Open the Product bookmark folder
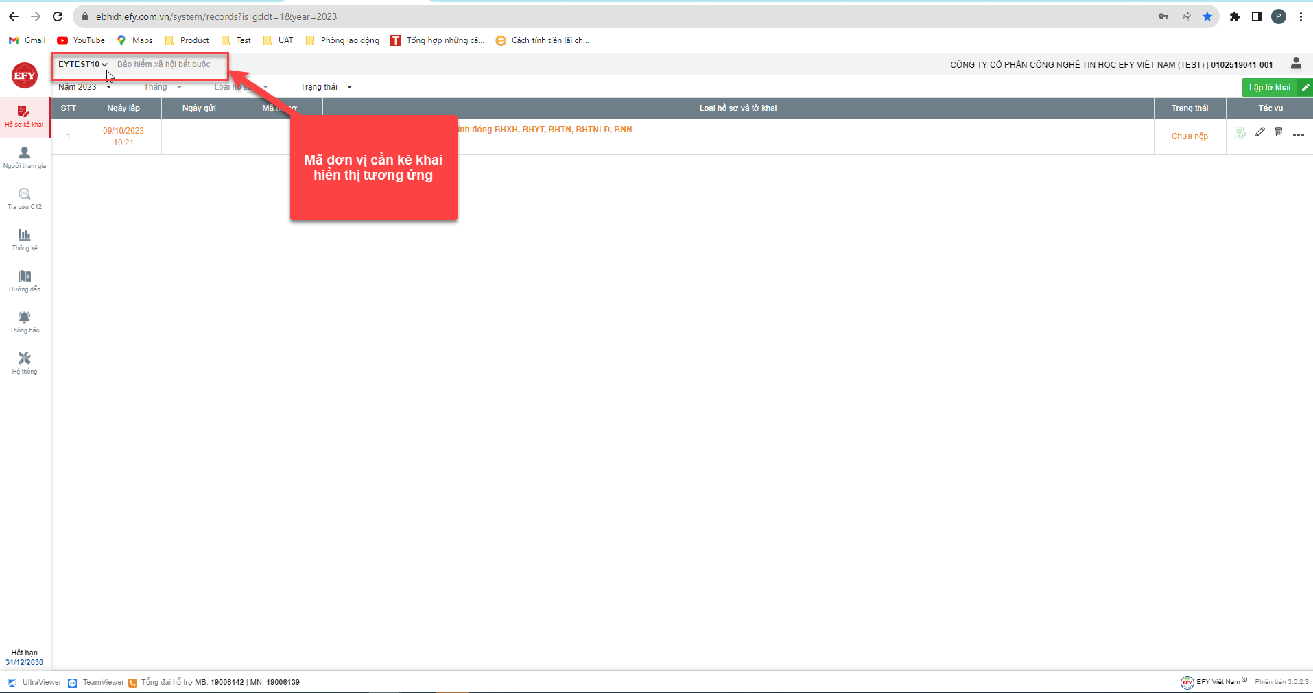The image size is (1313, 693). point(187,40)
